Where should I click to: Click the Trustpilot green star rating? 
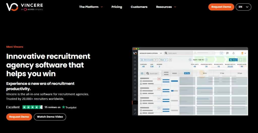point(33,107)
